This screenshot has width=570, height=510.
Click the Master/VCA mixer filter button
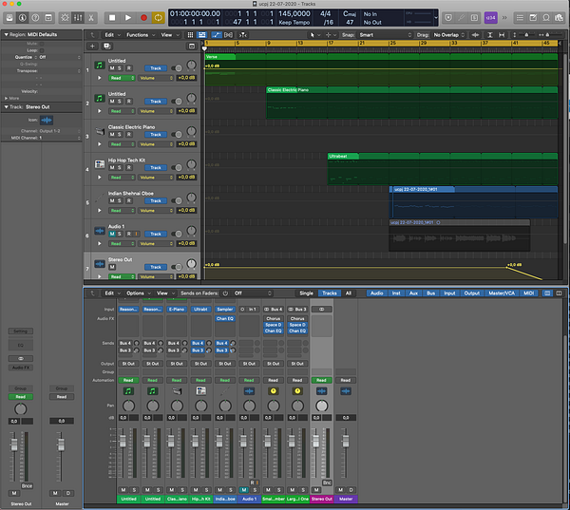pos(500,293)
